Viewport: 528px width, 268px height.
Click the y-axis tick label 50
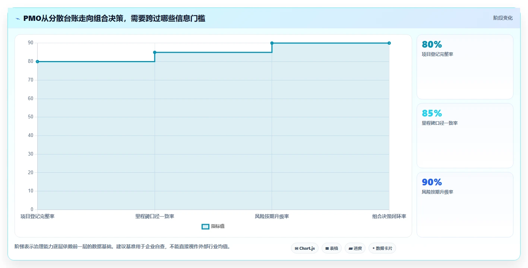[x=31, y=117]
